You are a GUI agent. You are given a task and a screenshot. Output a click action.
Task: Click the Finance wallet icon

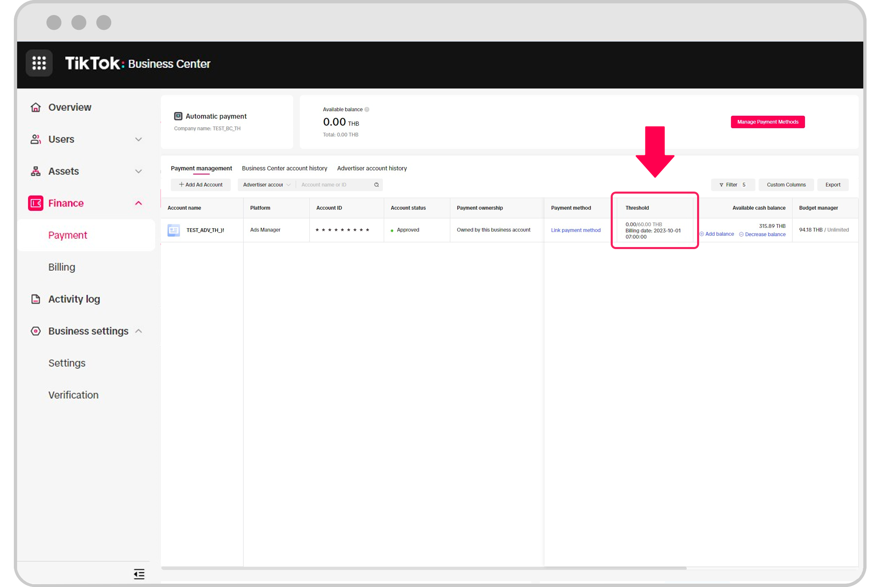coord(36,203)
